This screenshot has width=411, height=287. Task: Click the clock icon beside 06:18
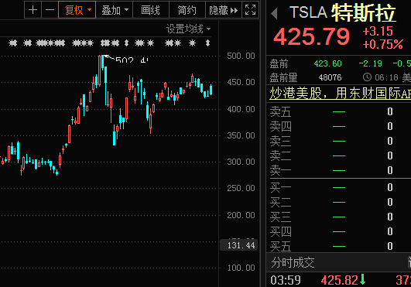(367, 77)
